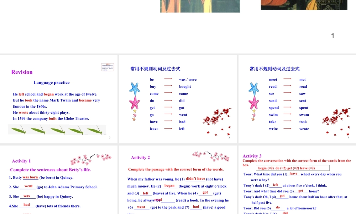Click the 'Activity 1' heading

click(21, 161)
